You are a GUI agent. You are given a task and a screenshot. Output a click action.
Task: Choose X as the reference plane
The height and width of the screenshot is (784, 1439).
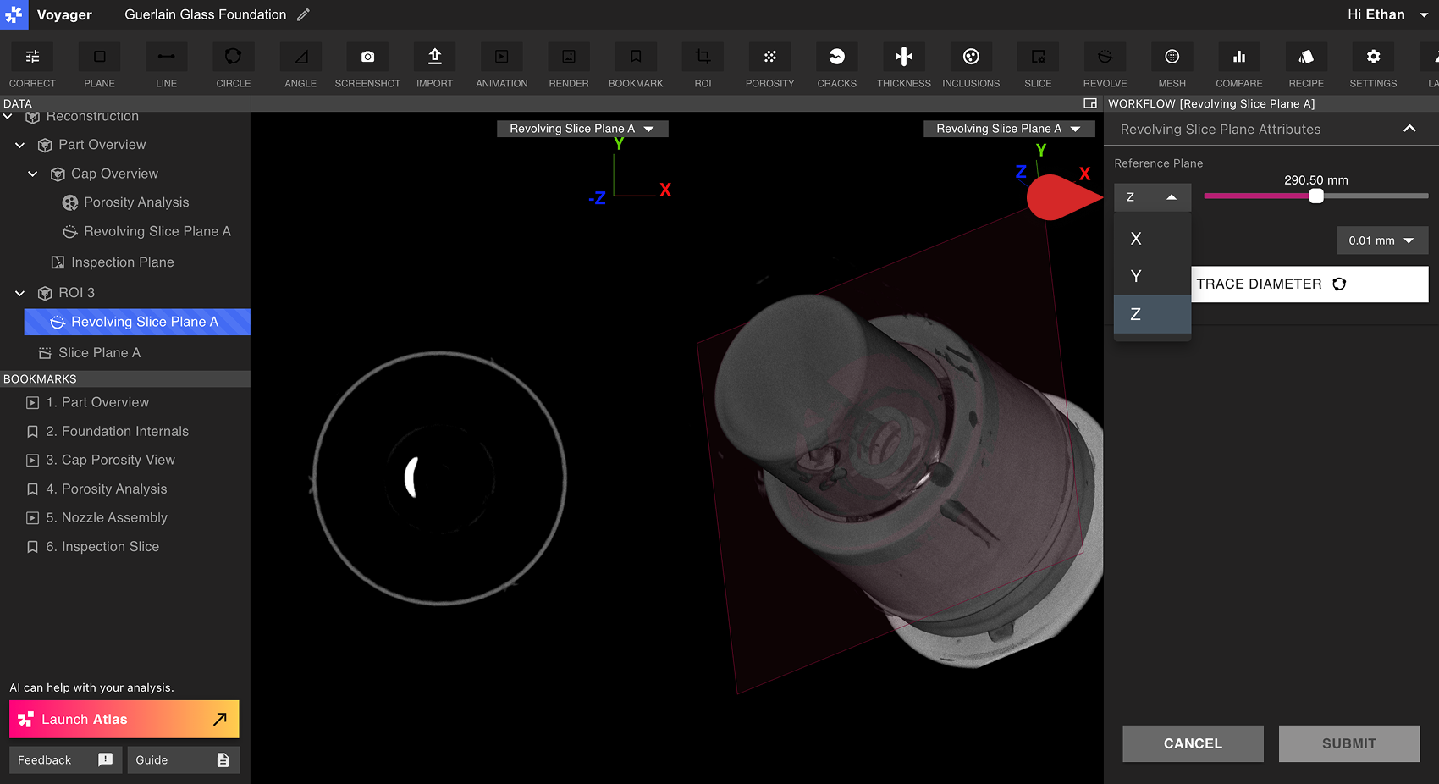tap(1152, 239)
